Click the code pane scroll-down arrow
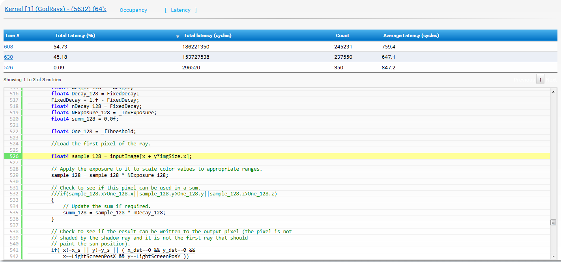 coord(553,256)
